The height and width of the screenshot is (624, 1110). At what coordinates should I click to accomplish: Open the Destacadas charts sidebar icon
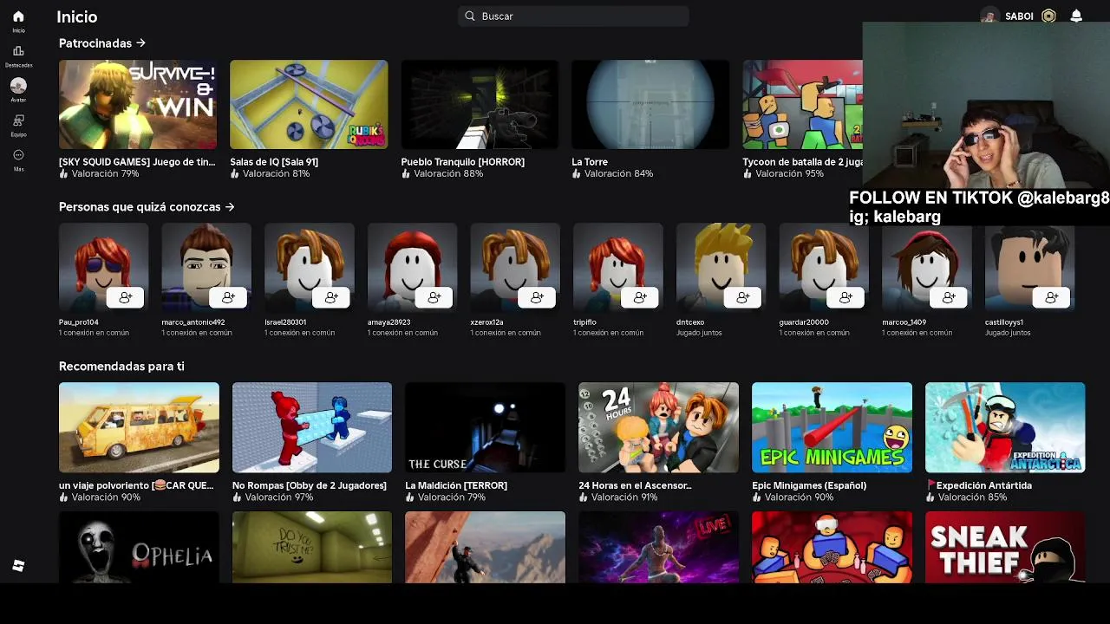click(x=18, y=51)
